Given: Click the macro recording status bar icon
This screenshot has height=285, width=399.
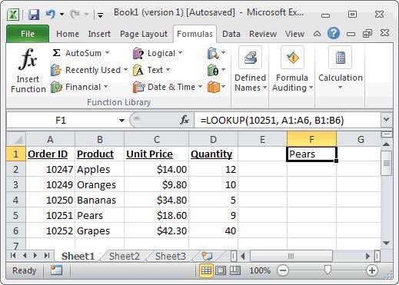Looking at the screenshot, I should (56, 270).
